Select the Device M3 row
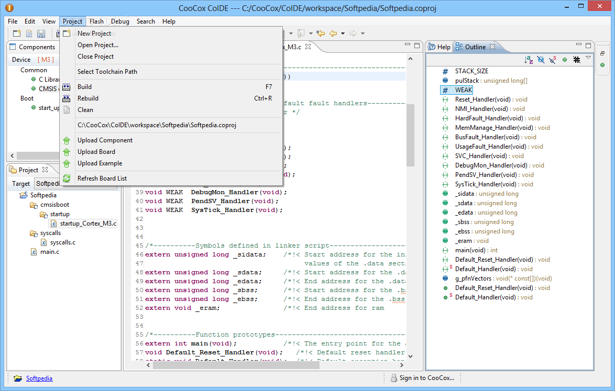Screen dimensions: 615x391 point(34,60)
